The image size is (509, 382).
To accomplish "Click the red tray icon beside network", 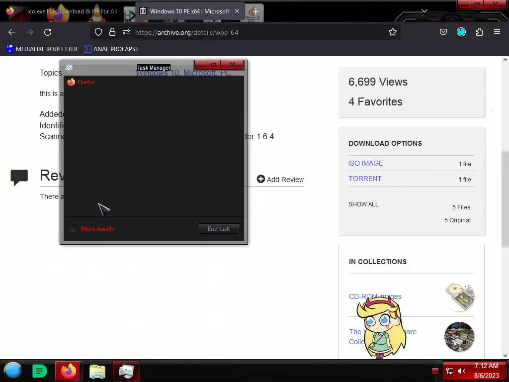I will pyautogui.click(x=435, y=371).
